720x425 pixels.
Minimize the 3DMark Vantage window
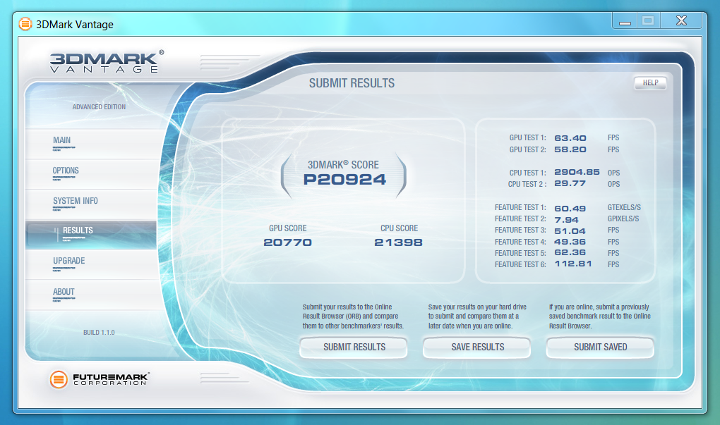coord(625,21)
